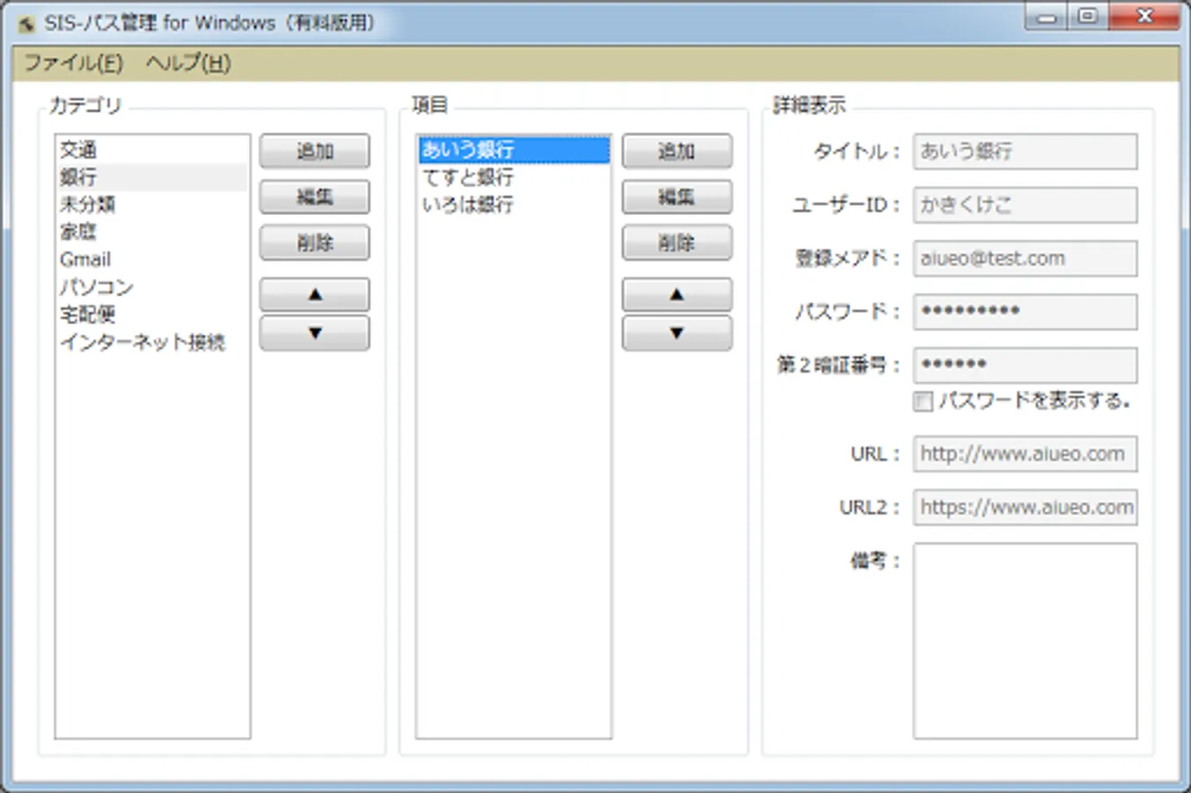The image size is (1191, 793).
Task: Select the 家庭 category
Action: [152, 232]
